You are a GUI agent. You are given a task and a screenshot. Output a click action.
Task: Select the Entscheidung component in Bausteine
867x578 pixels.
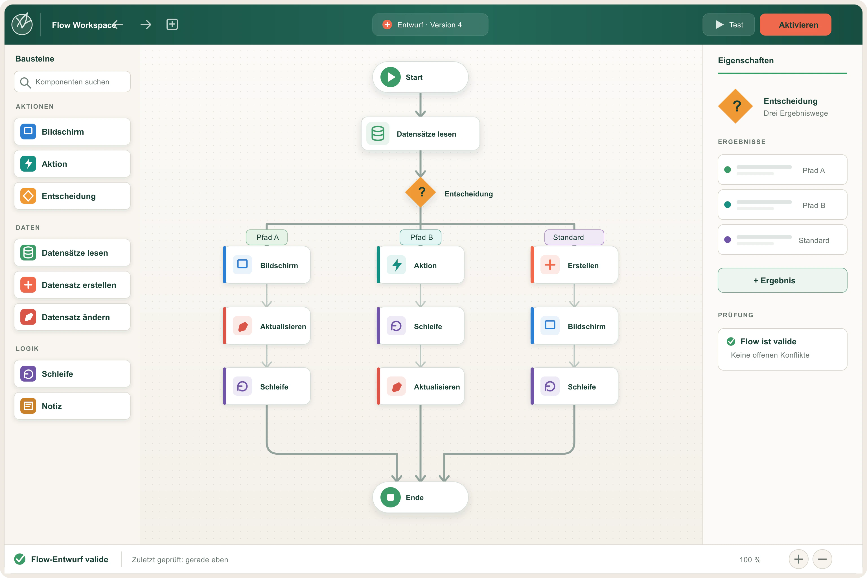tap(72, 196)
